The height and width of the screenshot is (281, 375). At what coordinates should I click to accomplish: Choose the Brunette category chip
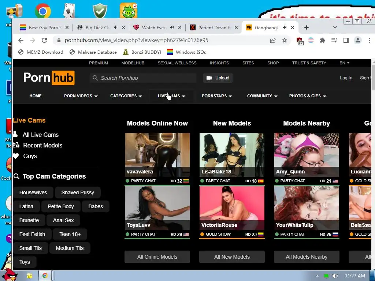click(x=29, y=220)
